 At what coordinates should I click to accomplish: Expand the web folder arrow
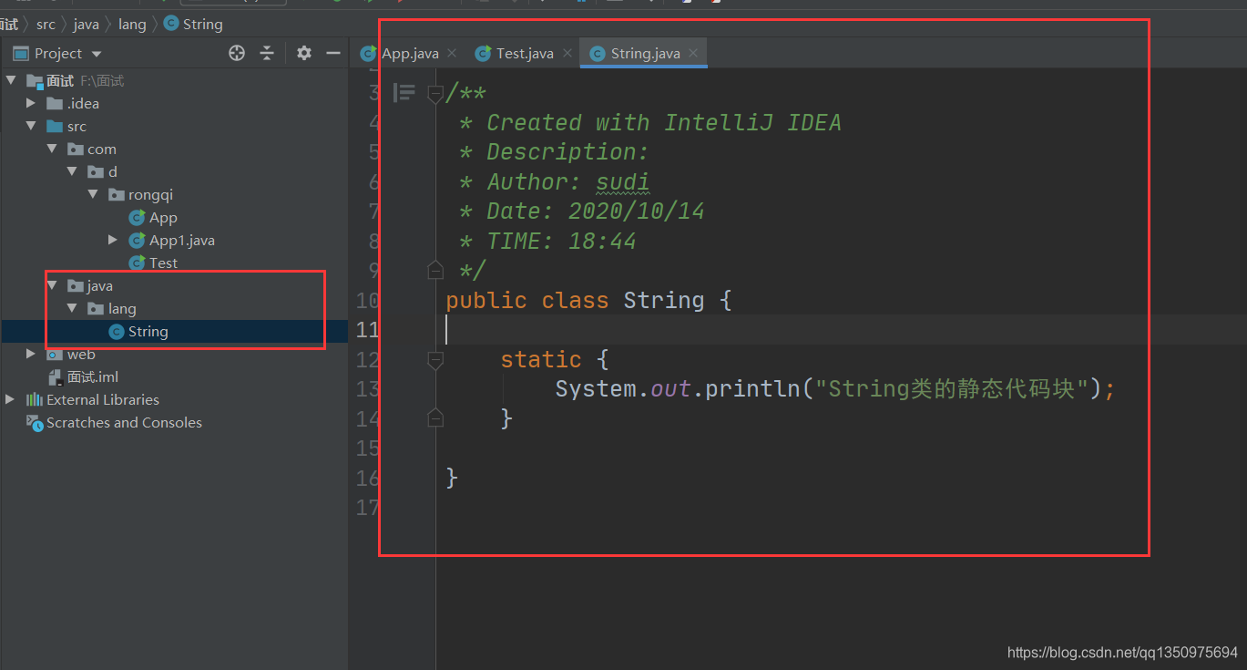pyautogui.click(x=31, y=354)
